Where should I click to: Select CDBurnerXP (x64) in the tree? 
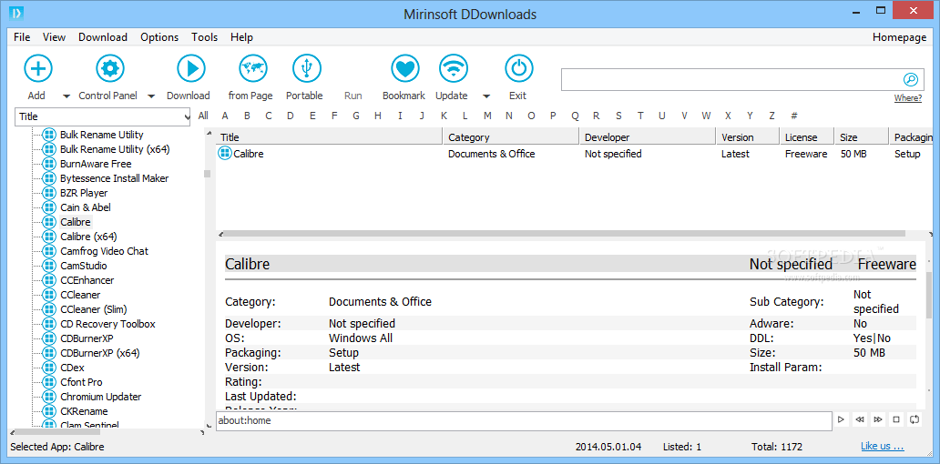coord(100,353)
